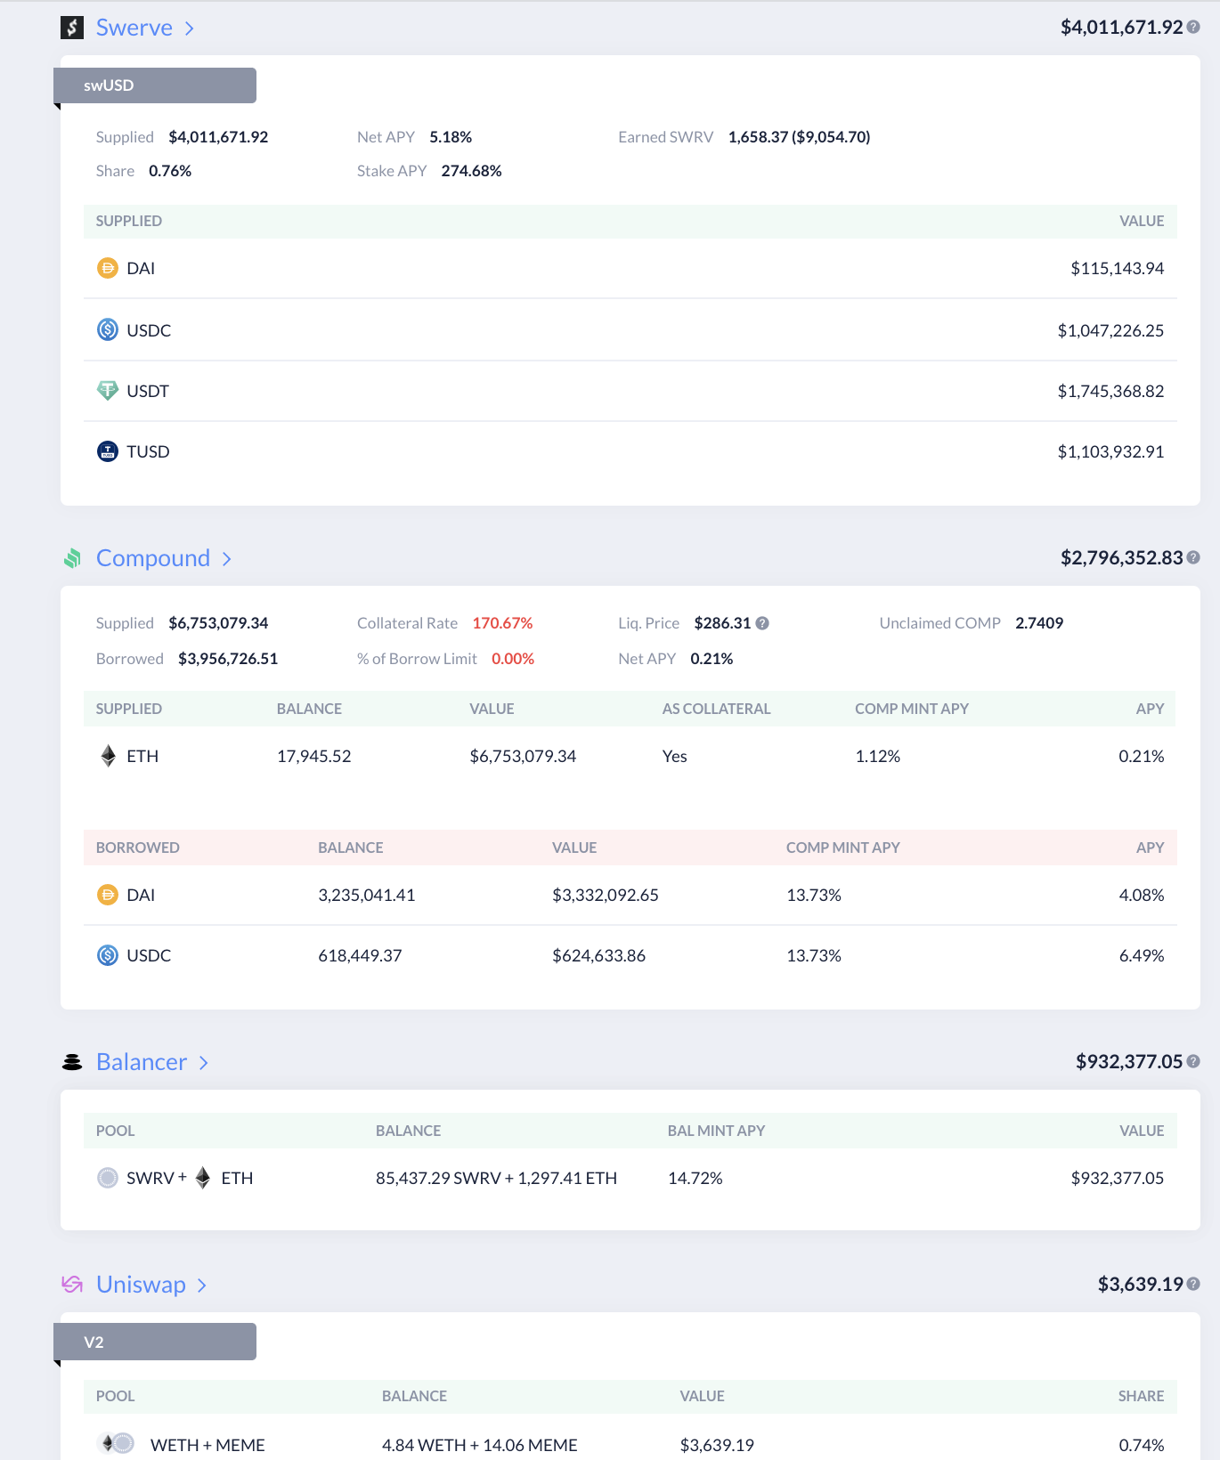This screenshot has height=1460, width=1220.
Task: Expand the Balancer section chevron
Action: point(204,1063)
